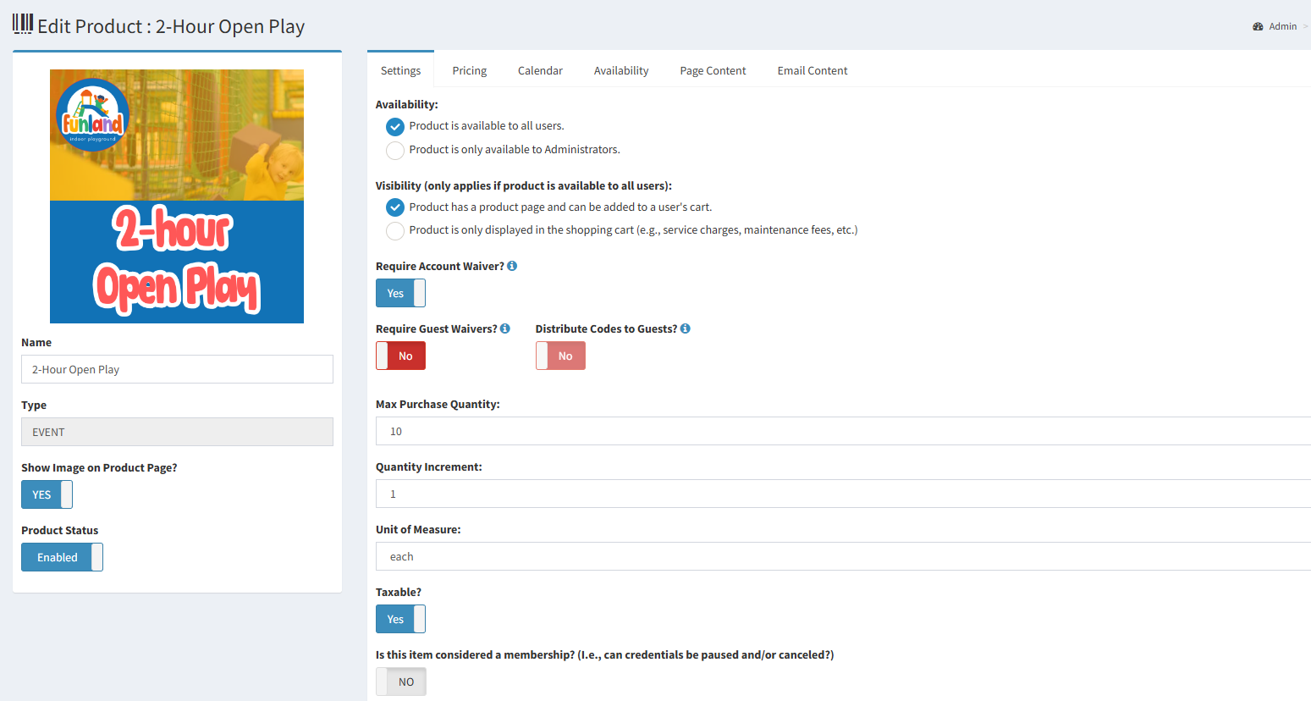Select 'Product is available to all users'
The width and height of the screenshot is (1311, 701).
click(394, 127)
